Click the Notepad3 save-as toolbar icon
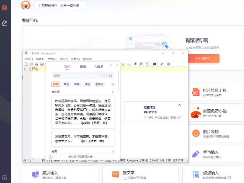This screenshot has height=183, width=244. coord(42,64)
